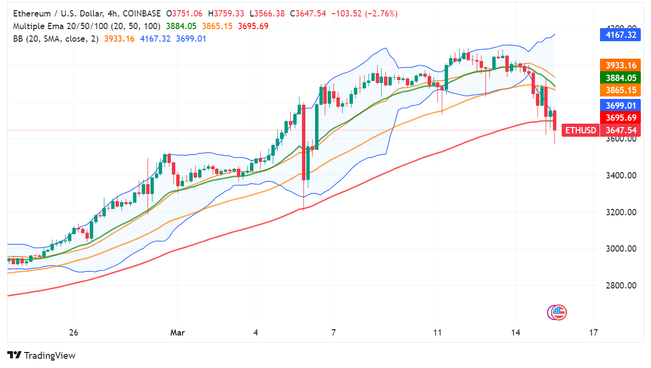The width and height of the screenshot is (651, 368).
Task: Click the 3933.16 orange price label
Action: pyautogui.click(x=621, y=65)
